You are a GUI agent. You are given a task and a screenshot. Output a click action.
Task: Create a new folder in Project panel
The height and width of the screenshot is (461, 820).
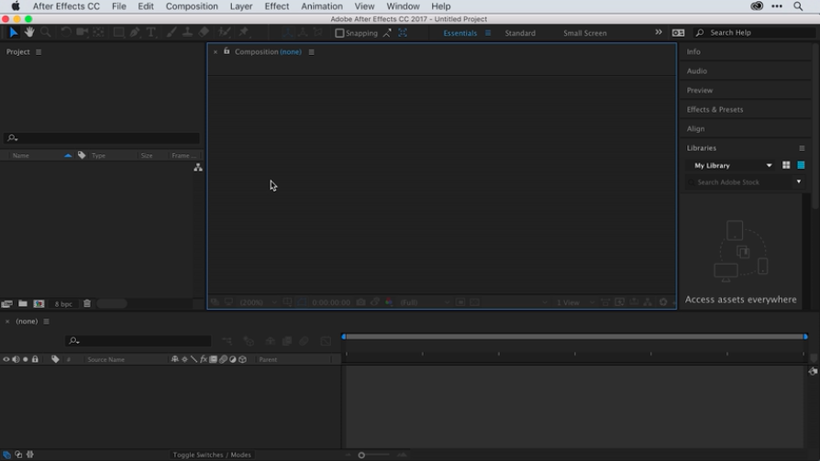(x=23, y=303)
